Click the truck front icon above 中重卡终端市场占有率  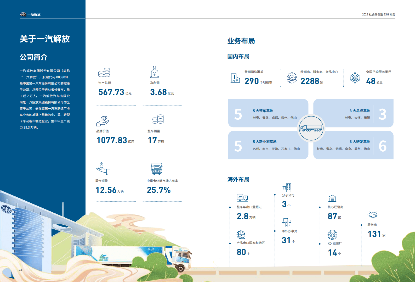click(x=157, y=169)
